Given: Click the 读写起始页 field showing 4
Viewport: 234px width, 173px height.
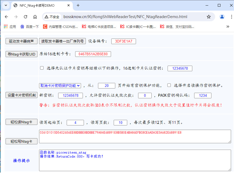Looking at the screenshot, I should click(x=75, y=123).
